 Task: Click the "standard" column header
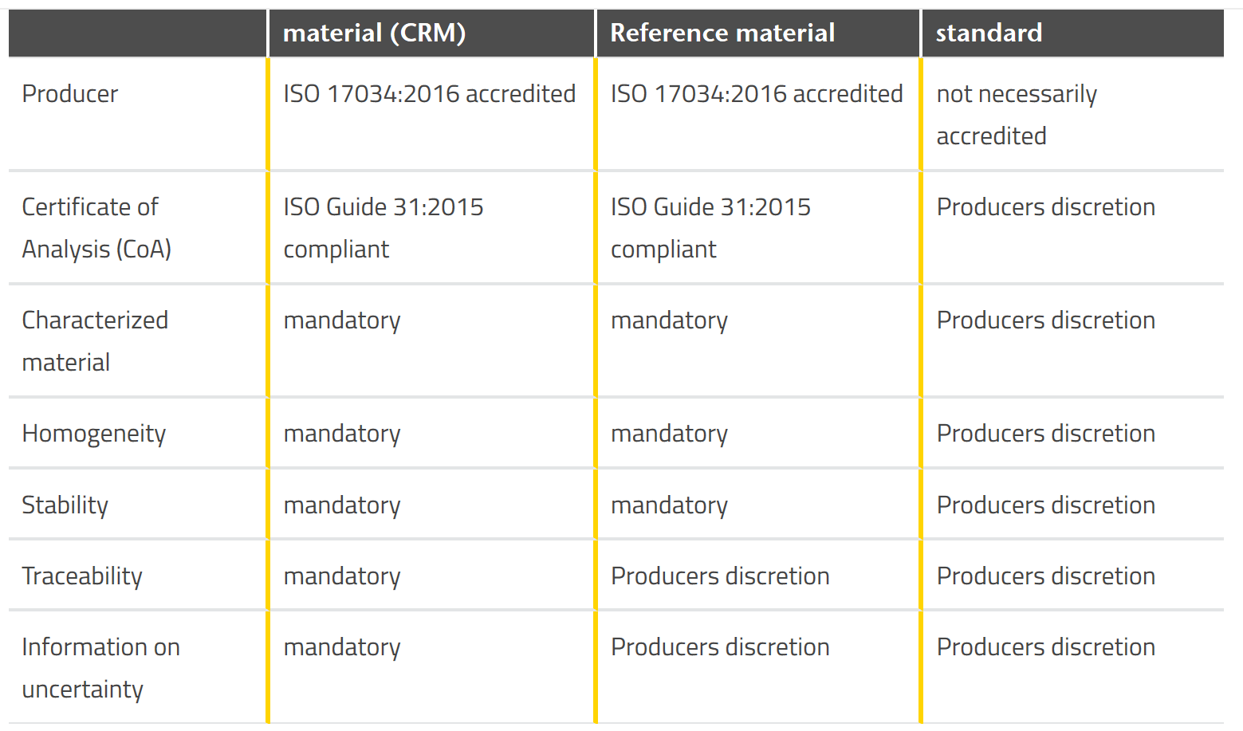(x=989, y=33)
